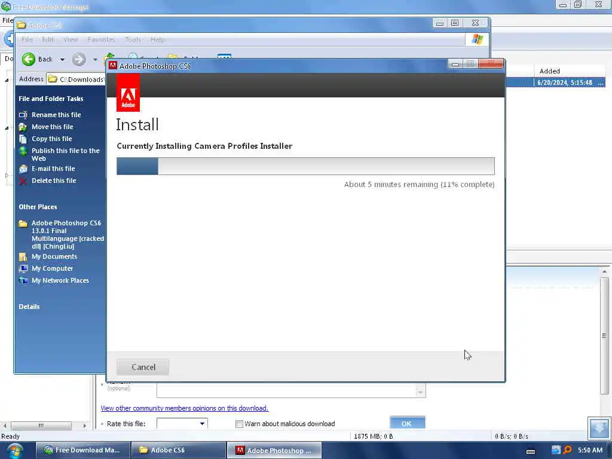Image resolution: width=612 pixels, height=459 pixels.
Task: Click Rename this file icon
Action: [x=23, y=115]
